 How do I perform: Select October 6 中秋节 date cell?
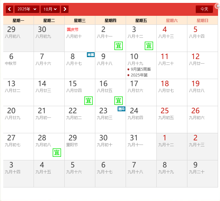[18, 65]
